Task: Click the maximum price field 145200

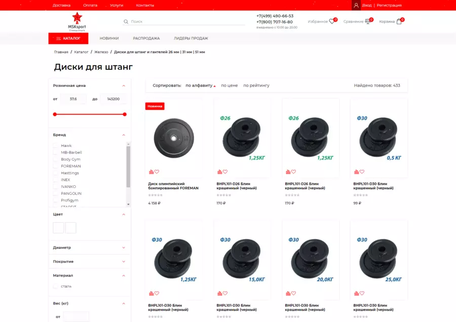Action: click(113, 99)
